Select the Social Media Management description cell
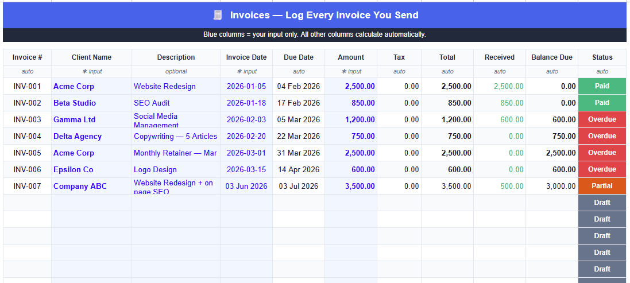This screenshot has width=630, height=283. pyautogui.click(x=176, y=119)
